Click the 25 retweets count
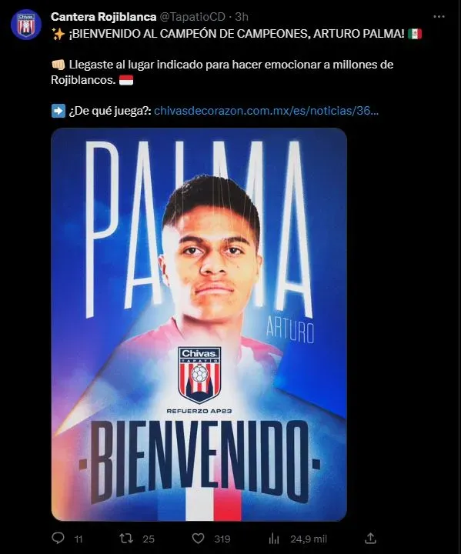Image resolution: width=461 pixels, height=554 pixels. (x=149, y=539)
